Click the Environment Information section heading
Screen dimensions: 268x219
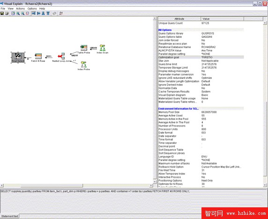(x=179, y=109)
